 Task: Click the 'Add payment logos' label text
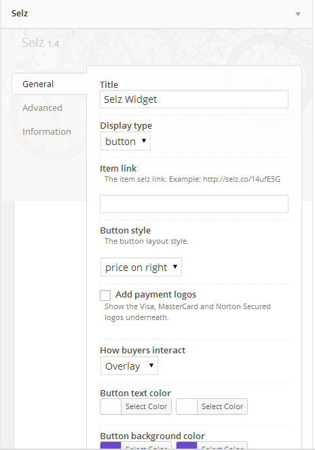point(155,295)
